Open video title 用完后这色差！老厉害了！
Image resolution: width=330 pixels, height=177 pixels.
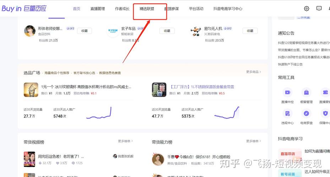[x=61, y=156]
